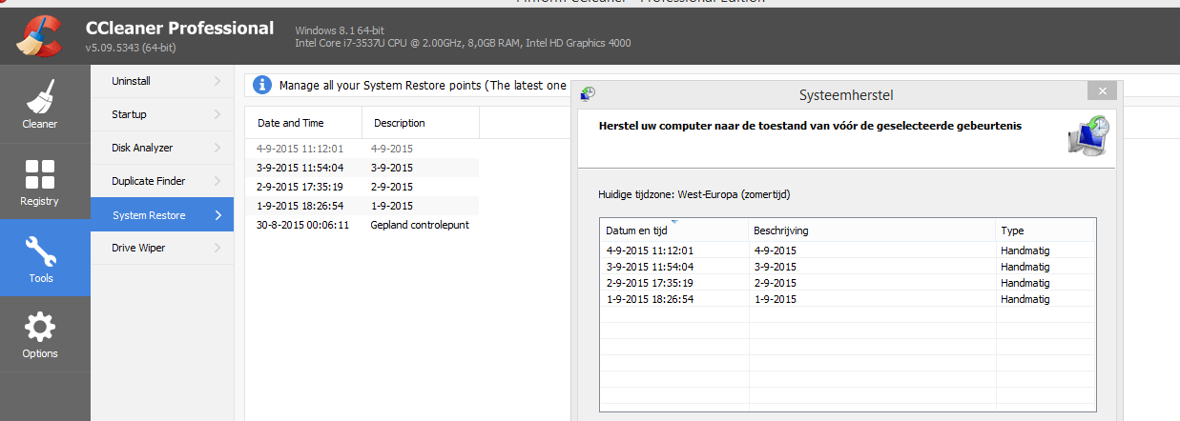The height and width of the screenshot is (421, 1180).
Task: Select Systeemherstel row 1-9-2015 18:26:54
Action: 847,299
